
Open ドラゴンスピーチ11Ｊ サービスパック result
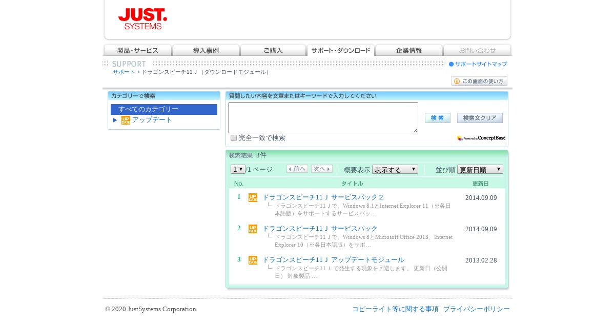coord(320,229)
